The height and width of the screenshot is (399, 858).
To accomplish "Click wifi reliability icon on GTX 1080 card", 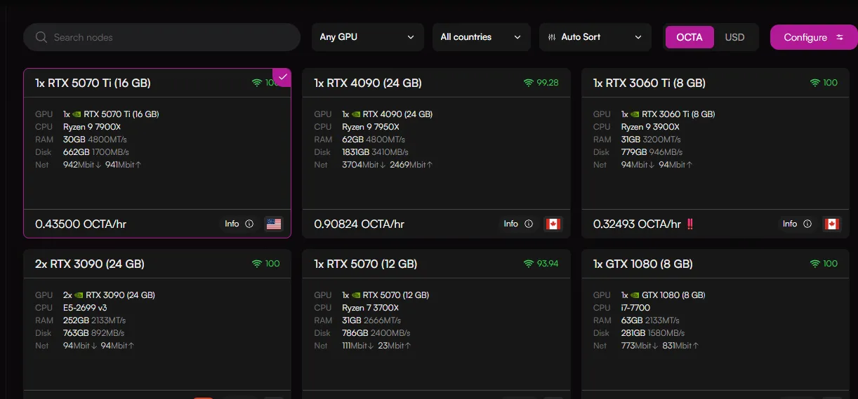I will point(814,264).
